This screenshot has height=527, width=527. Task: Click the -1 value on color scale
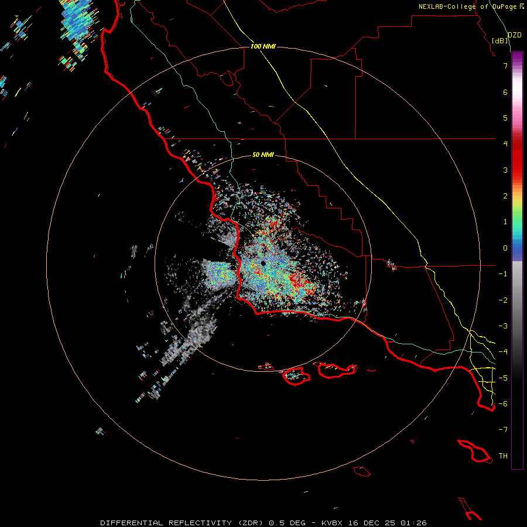[503, 274]
